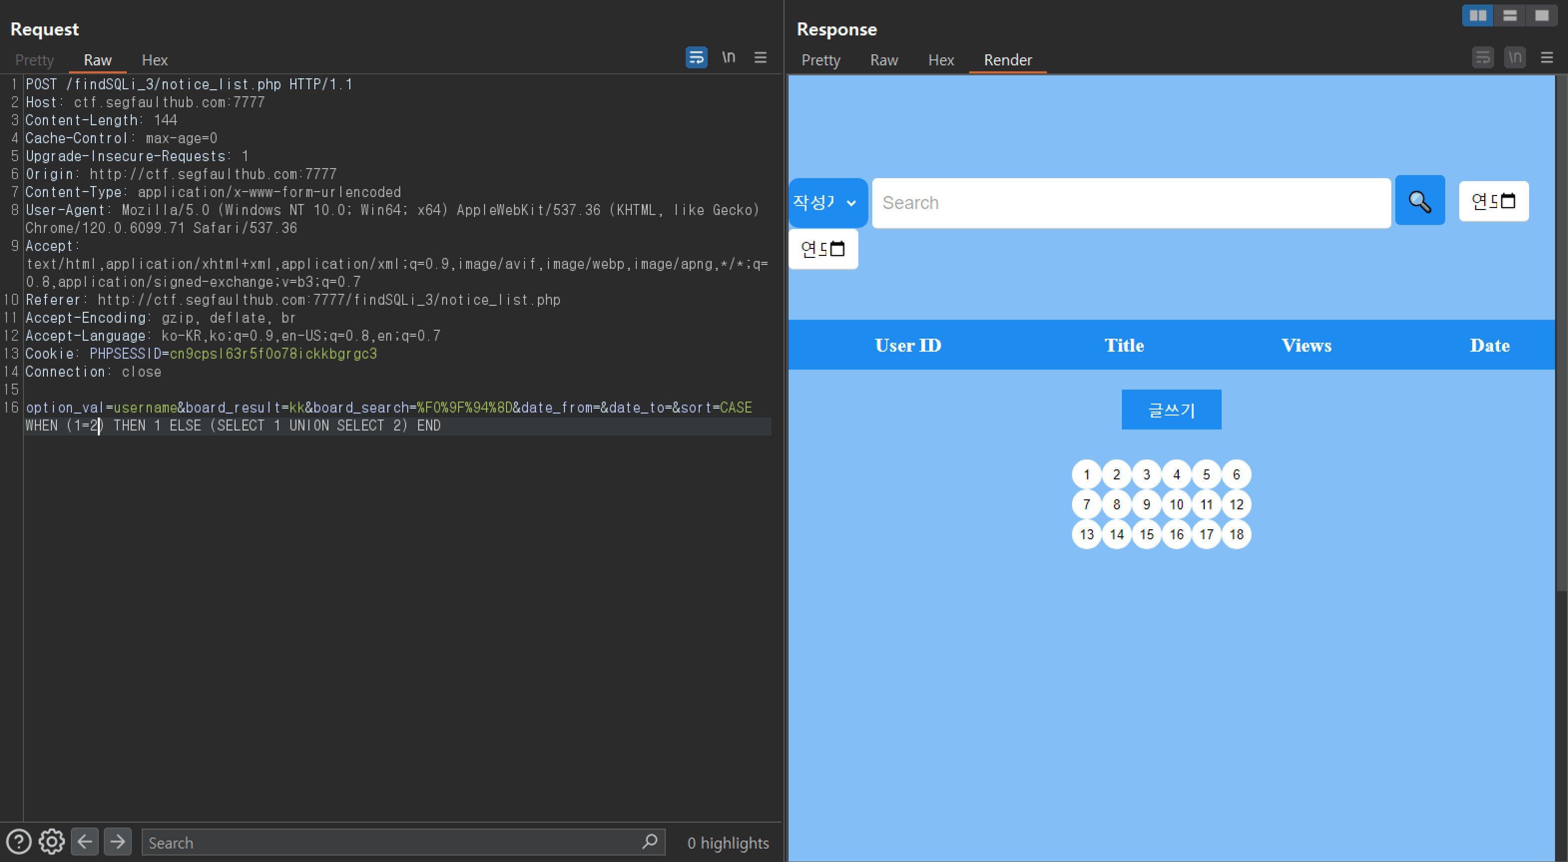Toggle word wrap in Request panel
This screenshot has height=862, width=1568.
click(696, 57)
